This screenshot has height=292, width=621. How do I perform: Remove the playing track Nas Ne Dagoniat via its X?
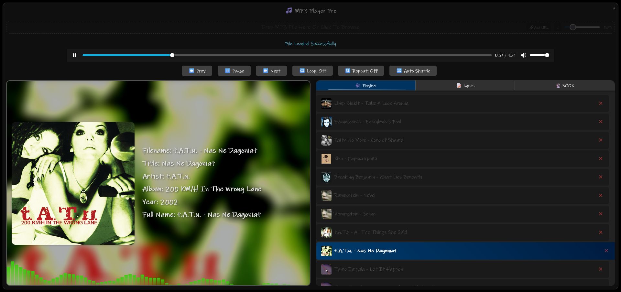[606, 251]
